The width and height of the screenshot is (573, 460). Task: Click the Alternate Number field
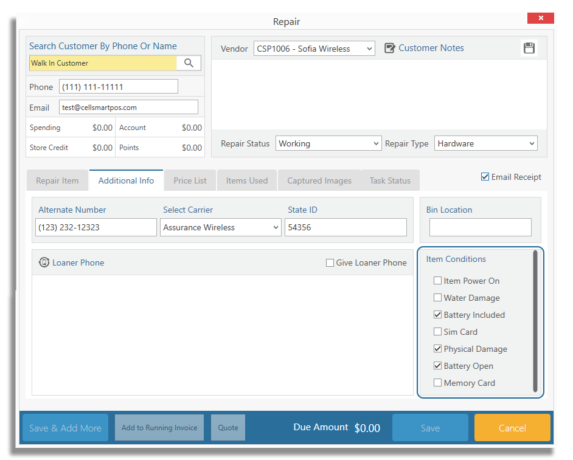click(x=96, y=227)
